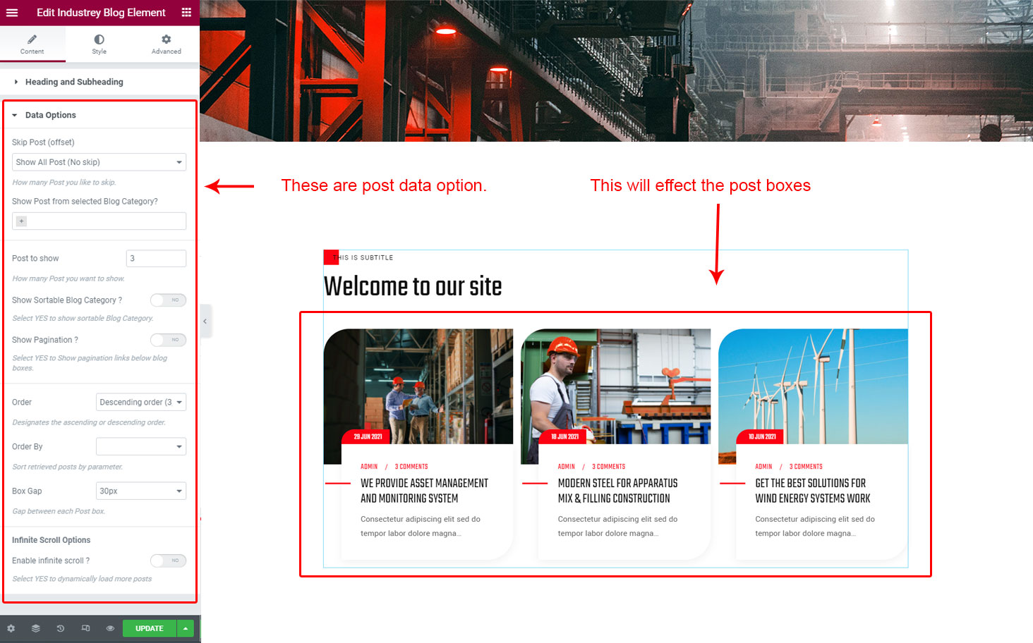Image resolution: width=1033 pixels, height=643 pixels.
Task: Open the hamburger menu in Elementor header
Action: coord(12,13)
